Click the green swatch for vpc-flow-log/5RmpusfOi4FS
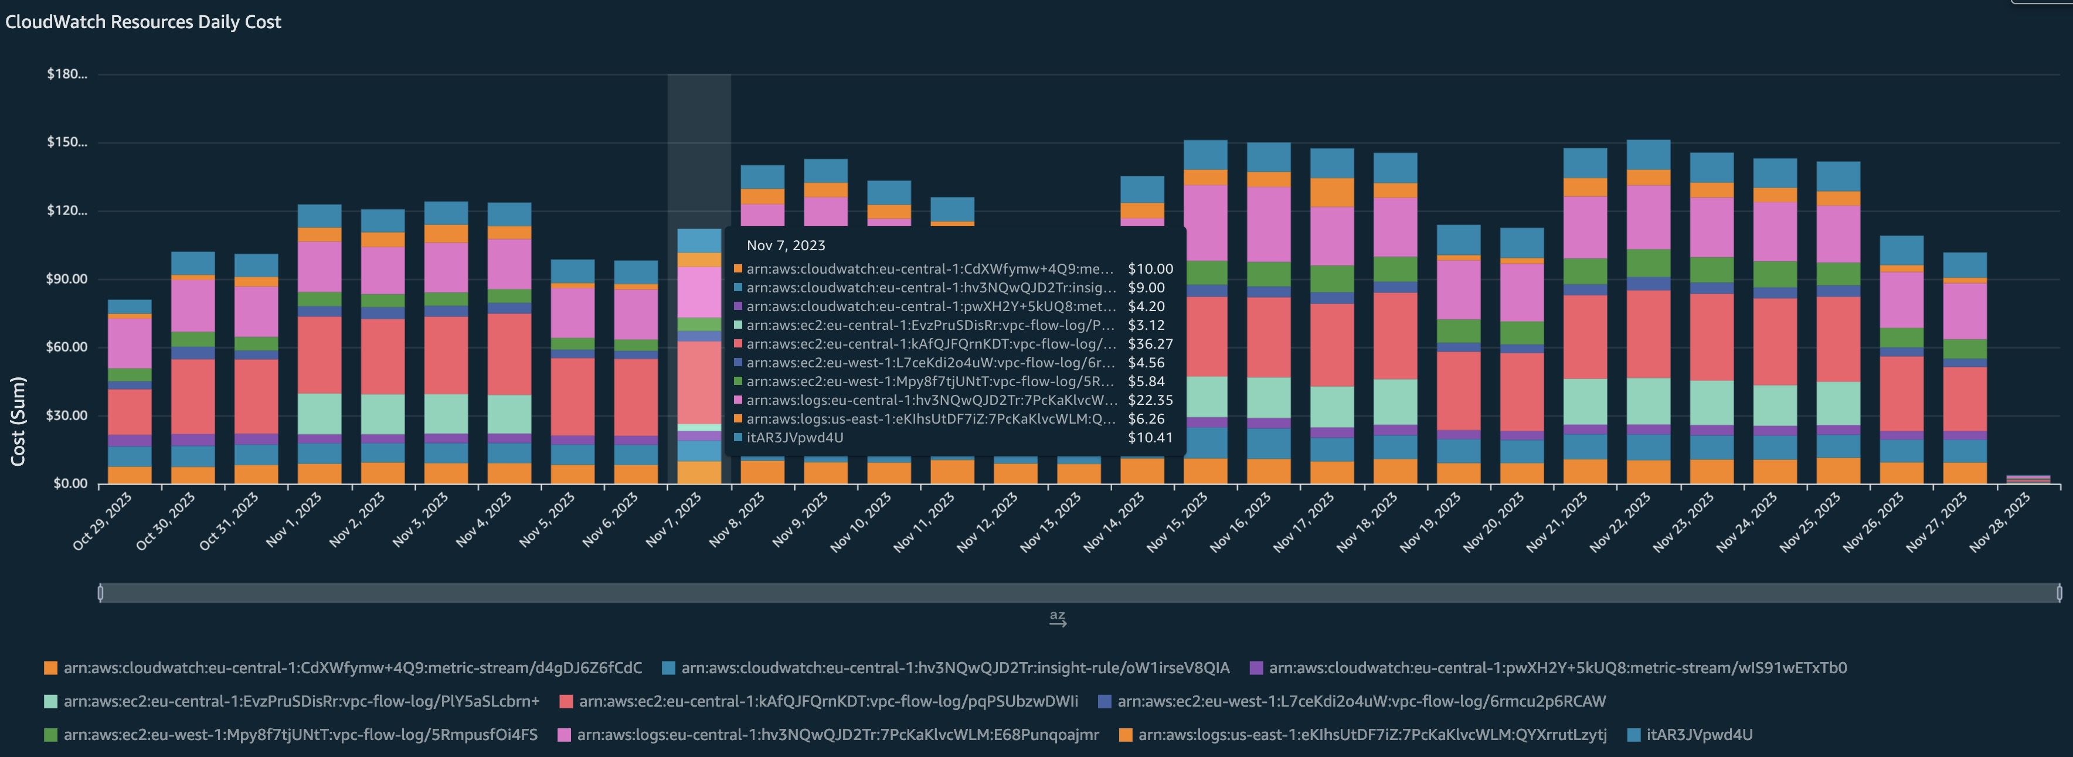2073x757 pixels. pos(50,735)
